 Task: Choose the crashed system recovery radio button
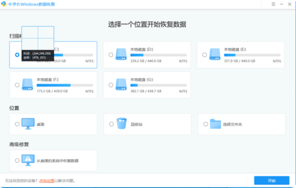tap(17, 160)
